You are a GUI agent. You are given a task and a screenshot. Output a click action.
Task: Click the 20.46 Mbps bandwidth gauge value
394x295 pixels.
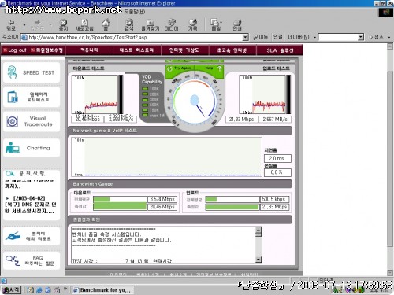[x=162, y=207]
